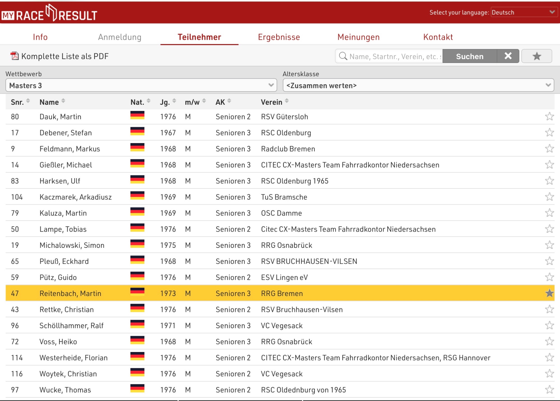
Task: Unfavorite Reitenbach, Martin star
Action: [x=549, y=293]
